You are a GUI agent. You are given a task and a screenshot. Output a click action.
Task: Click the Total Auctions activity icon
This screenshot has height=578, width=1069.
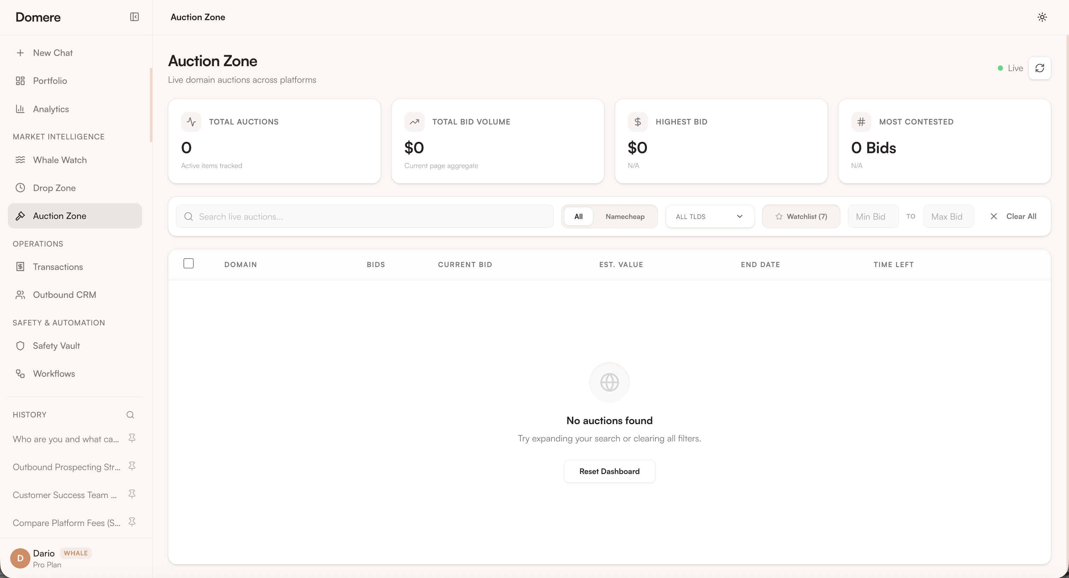(x=191, y=122)
